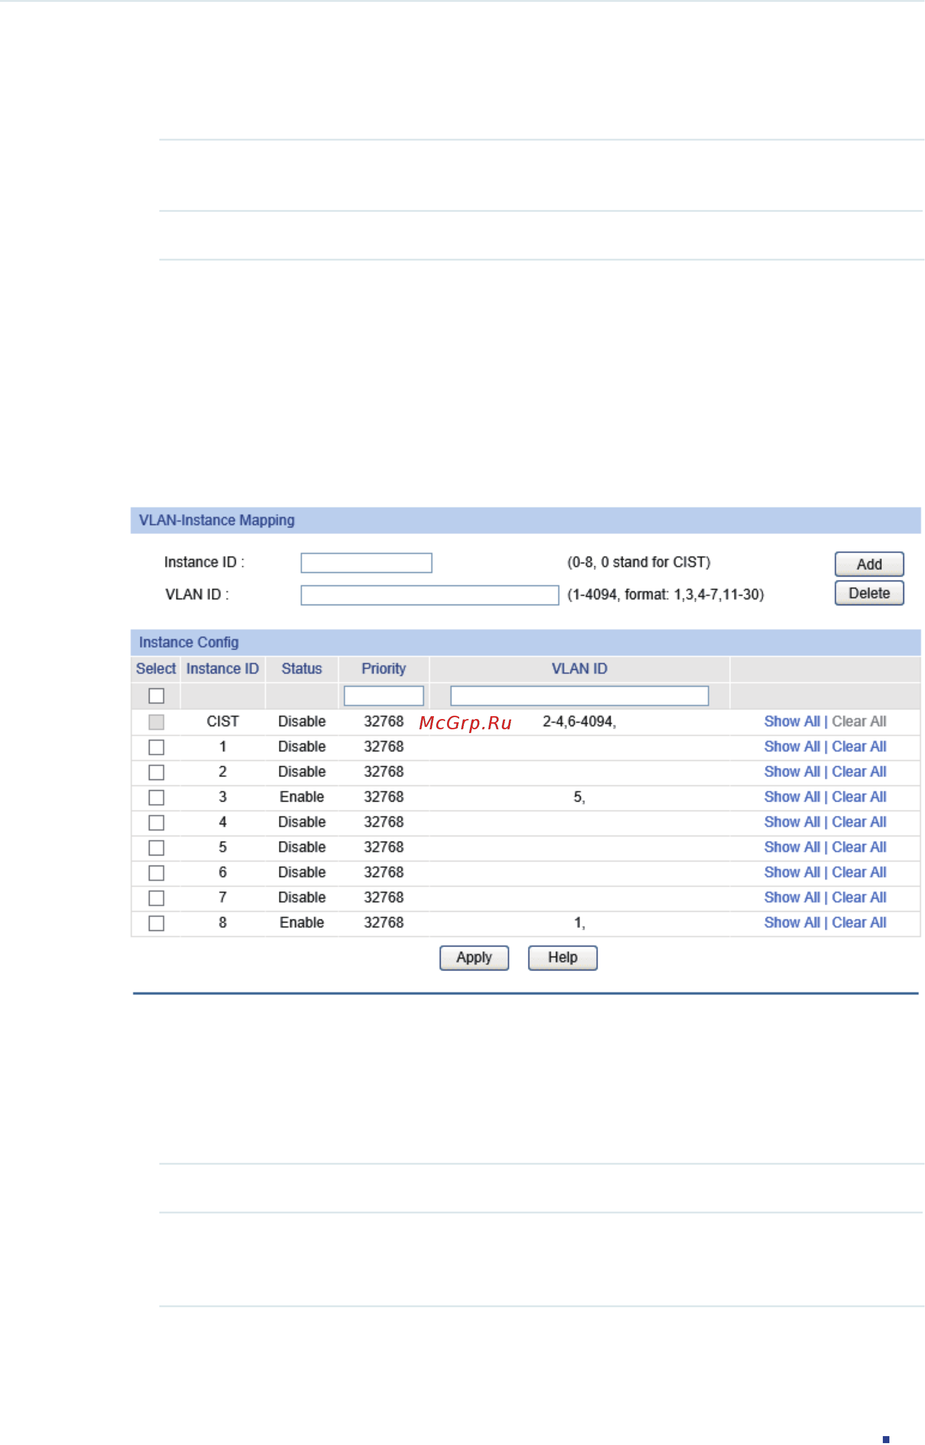Check the box for instance 7
Viewport: 925px width, 1445px height.
pos(156,898)
